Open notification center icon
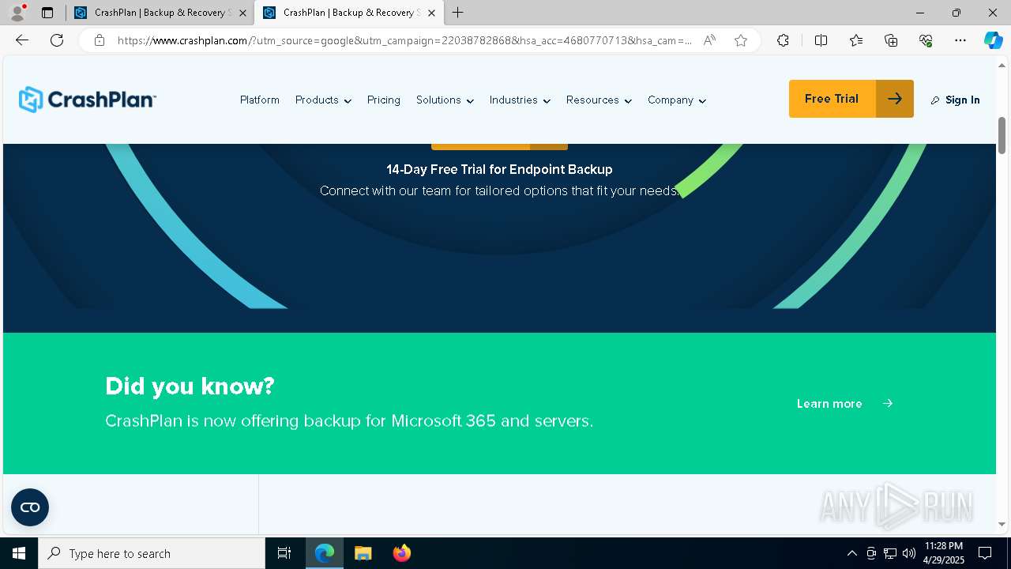Screen dimensions: 1011x569 (985, 553)
